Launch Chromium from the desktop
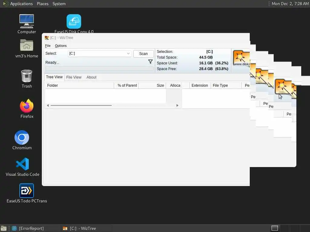310x232 pixels. coord(22,140)
